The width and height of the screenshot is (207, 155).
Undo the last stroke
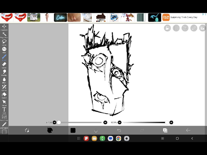coord(119,130)
